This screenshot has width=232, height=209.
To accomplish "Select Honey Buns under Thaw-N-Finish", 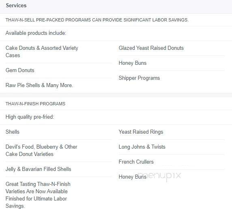I will [x=132, y=177].
